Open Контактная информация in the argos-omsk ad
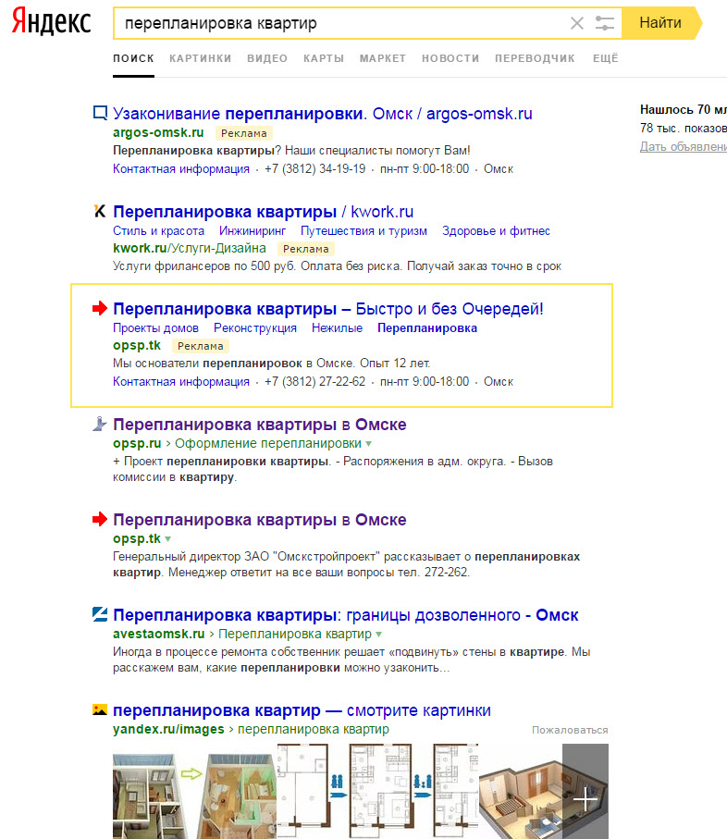The image size is (727, 839). [x=180, y=169]
